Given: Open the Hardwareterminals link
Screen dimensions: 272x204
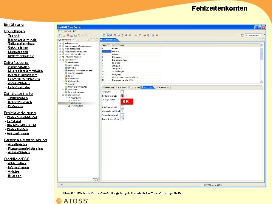Looking at the screenshot, I should 22,40.
